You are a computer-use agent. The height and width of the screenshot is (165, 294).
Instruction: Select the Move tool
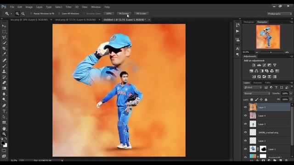tap(4, 26)
